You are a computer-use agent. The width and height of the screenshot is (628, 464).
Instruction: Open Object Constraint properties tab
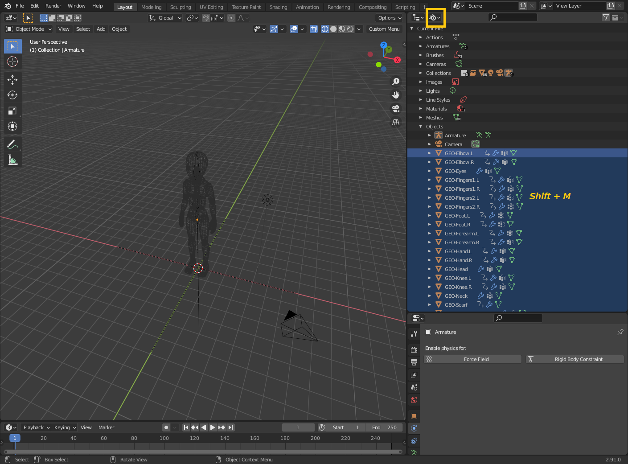[x=414, y=441]
